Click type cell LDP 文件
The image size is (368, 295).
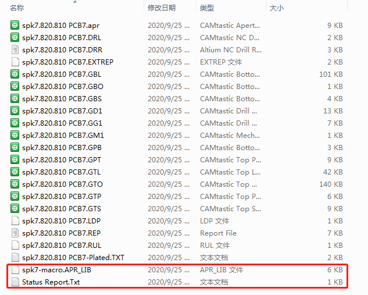215,221
